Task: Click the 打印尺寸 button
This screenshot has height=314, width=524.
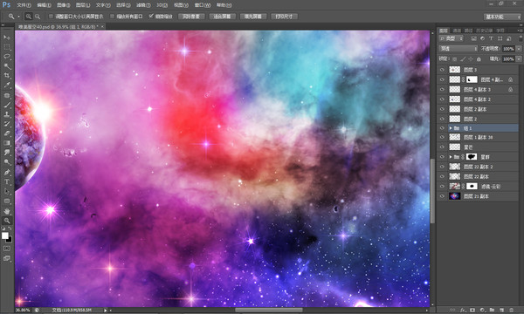Action: click(x=284, y=17)
